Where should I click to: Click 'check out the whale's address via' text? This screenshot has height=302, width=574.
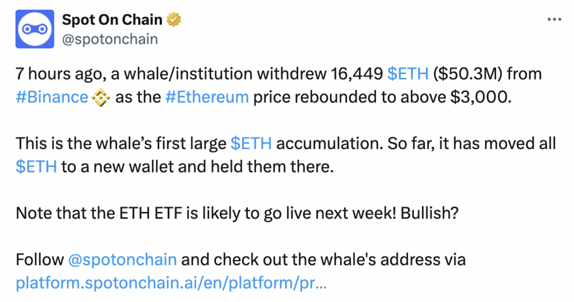pos(339,259)
